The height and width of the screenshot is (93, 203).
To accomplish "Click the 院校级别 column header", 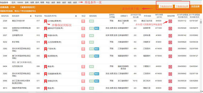I will [x=93, y=16].
